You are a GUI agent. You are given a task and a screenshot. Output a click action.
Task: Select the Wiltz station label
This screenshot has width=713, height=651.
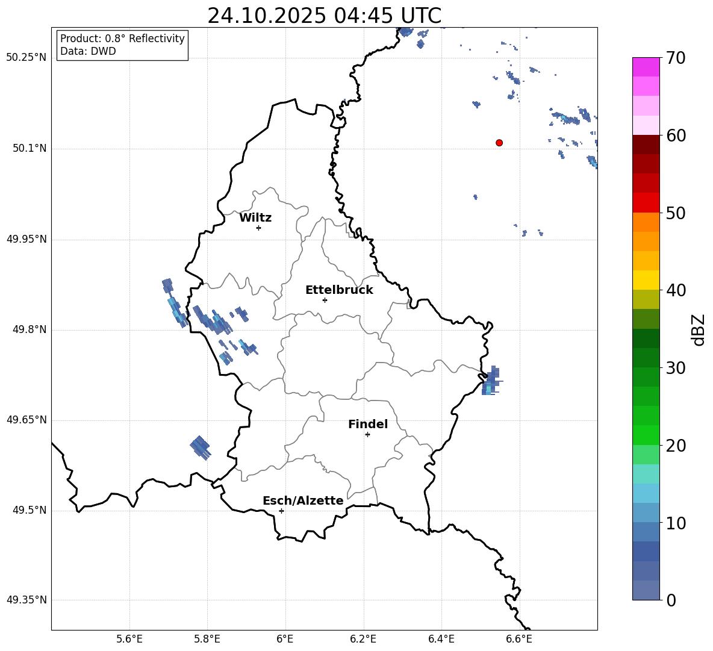(x=255, y=218)
